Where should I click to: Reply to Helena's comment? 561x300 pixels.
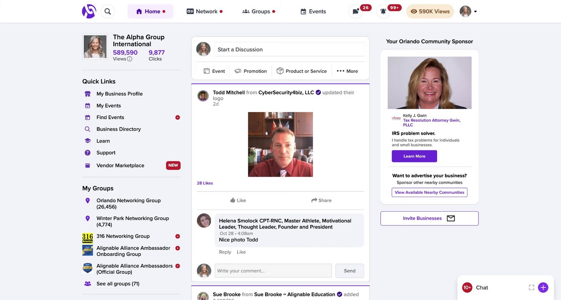point(225,252)
